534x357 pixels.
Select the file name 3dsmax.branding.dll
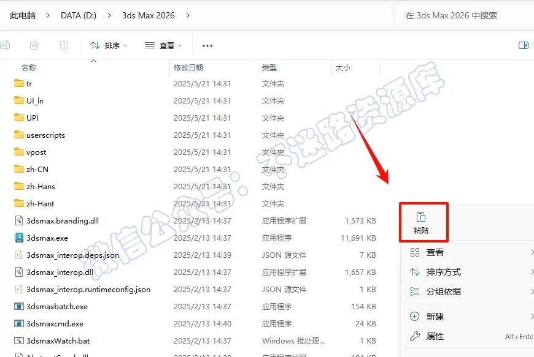pyautogui.click(x=63, y=221)
